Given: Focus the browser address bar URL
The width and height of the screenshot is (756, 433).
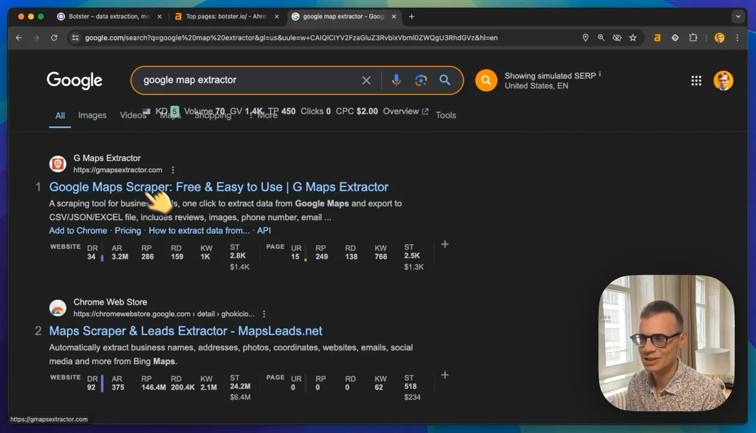Looking at the screenshot, I should click(291, 38).
